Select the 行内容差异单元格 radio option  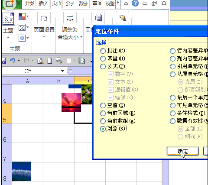(172, 51)
